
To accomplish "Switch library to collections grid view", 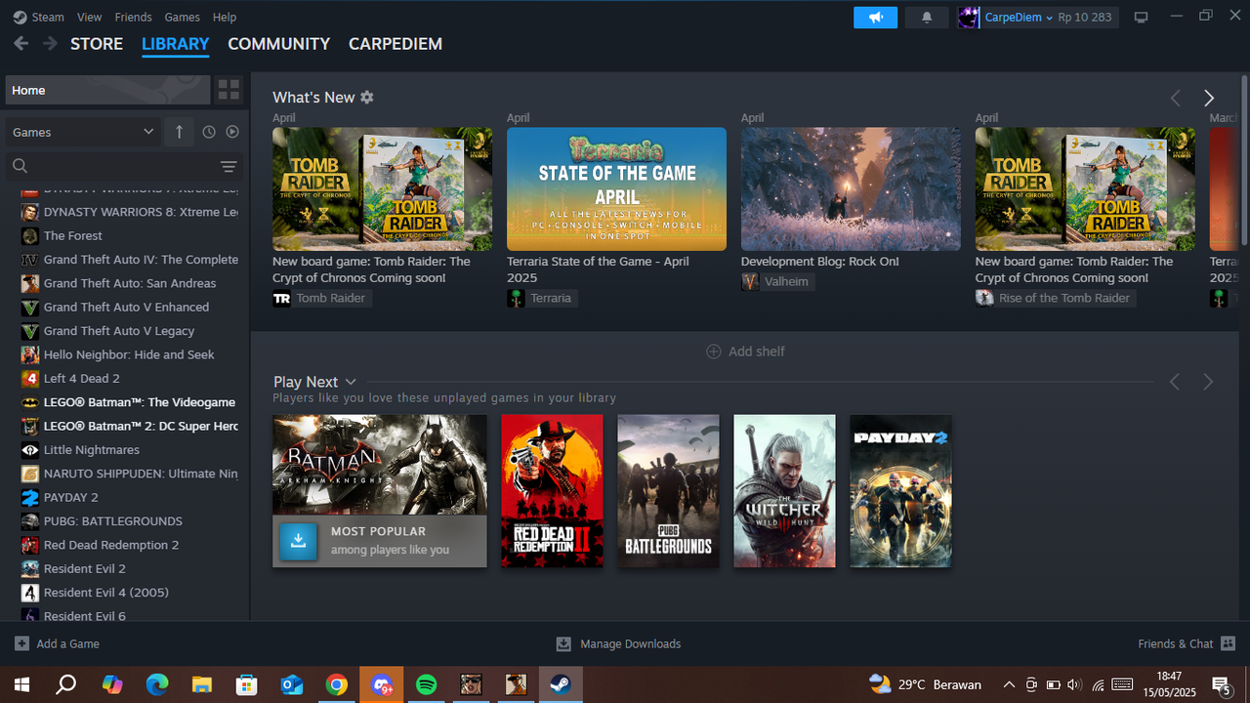I will [x=229, y=90].
